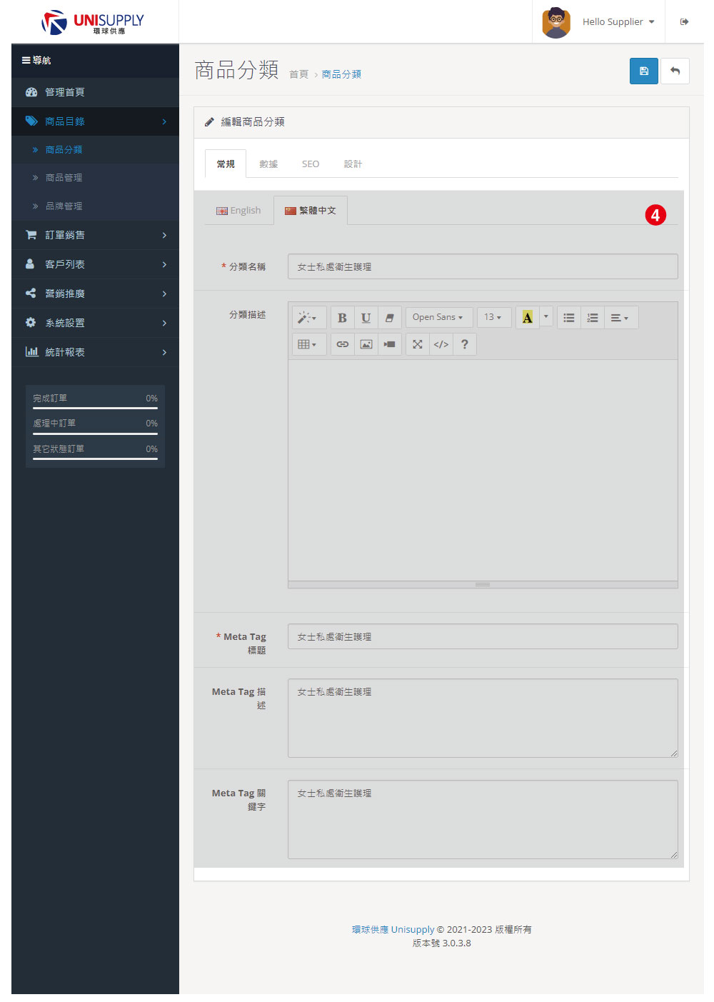Switch to the English language tab

click(238, 211)
